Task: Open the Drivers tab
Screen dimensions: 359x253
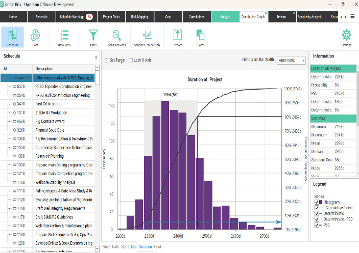Action: pos(281,17)
